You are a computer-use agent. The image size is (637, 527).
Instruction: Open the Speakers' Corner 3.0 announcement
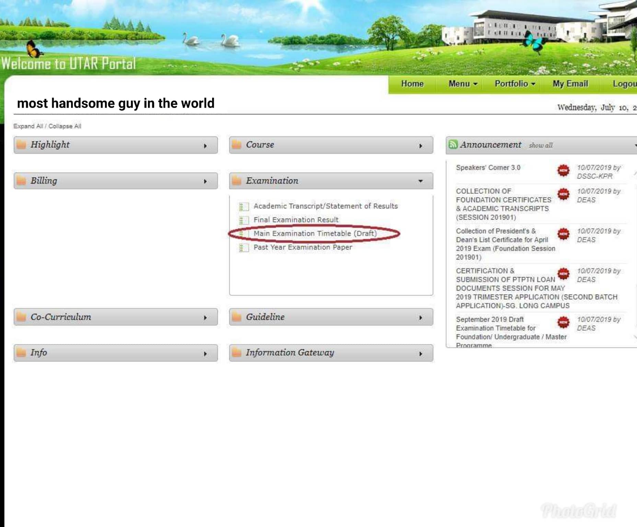(x=488, y=167)
